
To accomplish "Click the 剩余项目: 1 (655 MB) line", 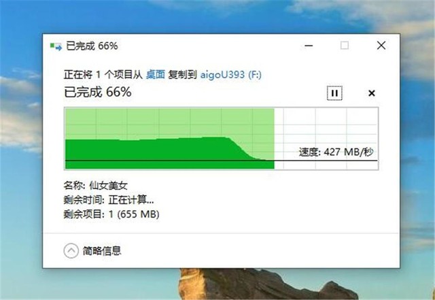I will click(x=111, y=214).
